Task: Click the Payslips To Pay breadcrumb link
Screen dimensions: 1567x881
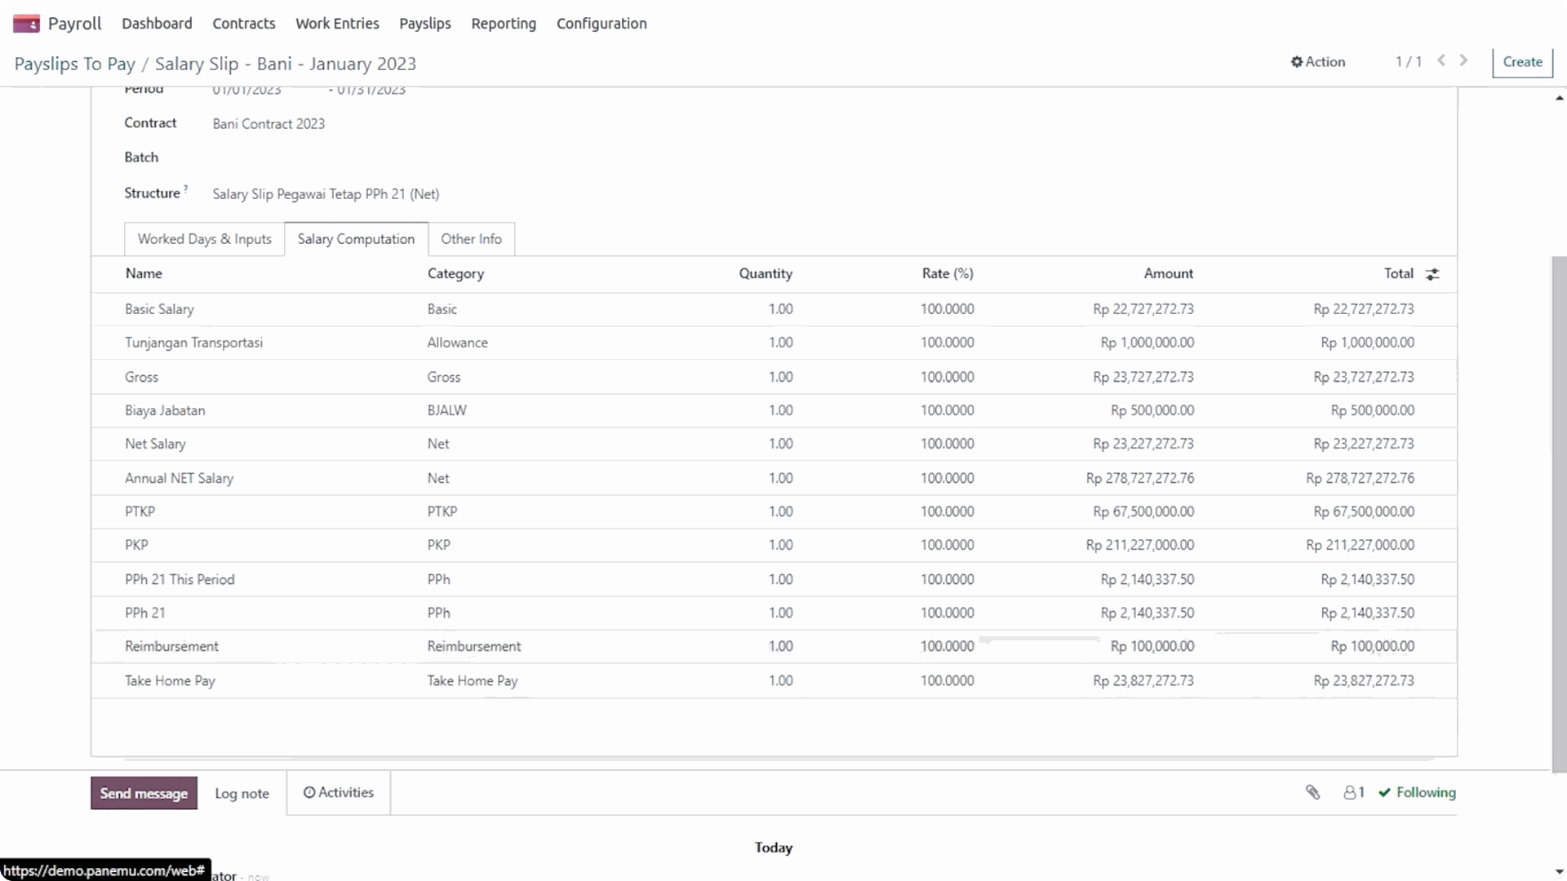Action: (x=74, y=64)
